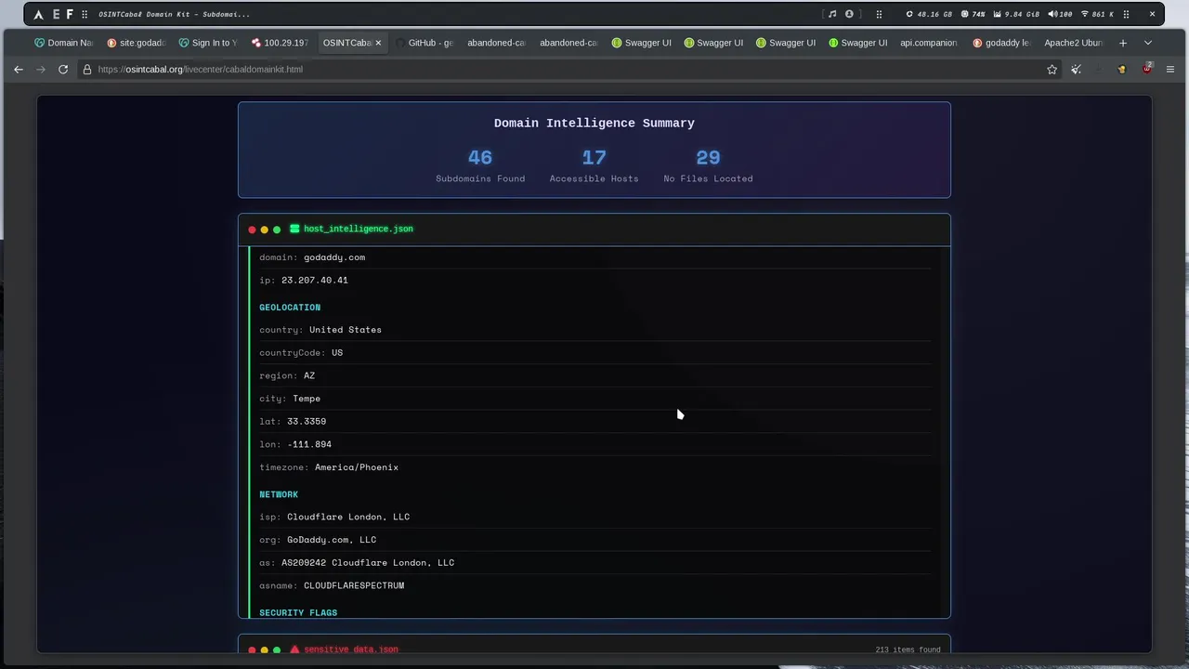Image resolution: width=1189 pixels, height=669 pixels.
Task: Click the grid dots right of the wifi indicator
Action: tap(1126, 14)
